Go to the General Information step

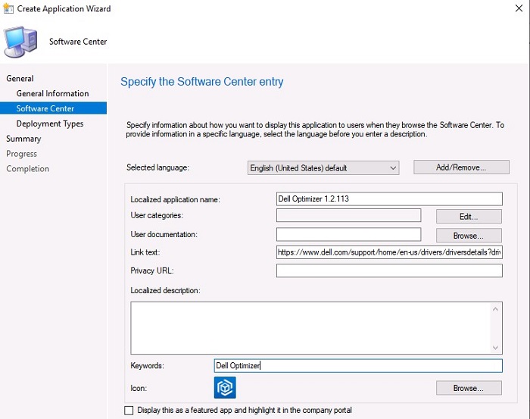(x=53, y=93)
